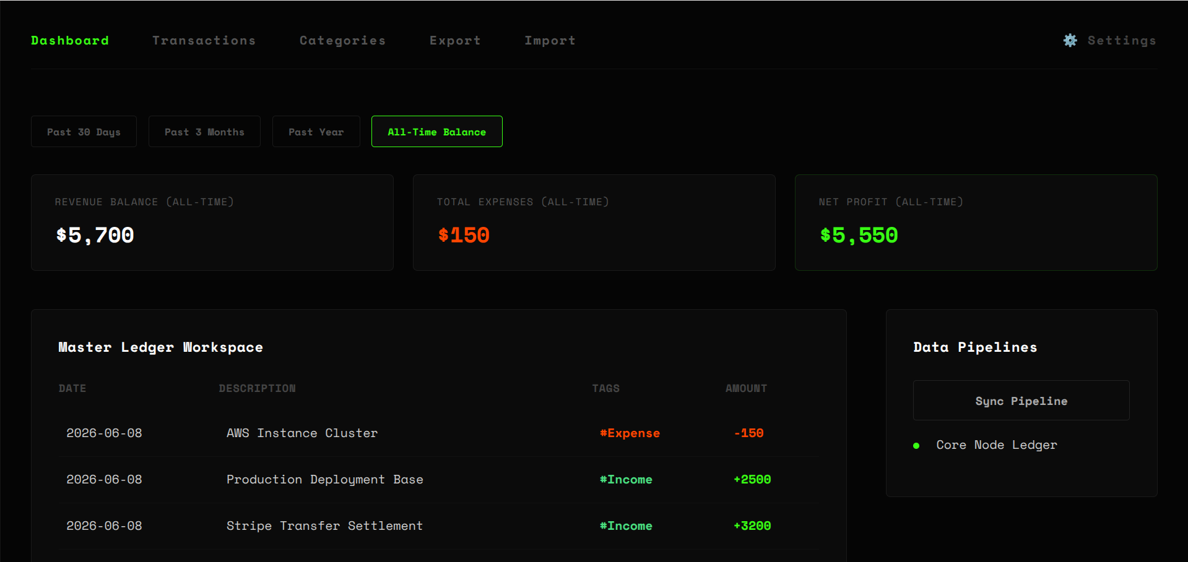The width and height of the screenshot is (1188, 562).
Task: Switch to the Export tab
Action: 455,40
